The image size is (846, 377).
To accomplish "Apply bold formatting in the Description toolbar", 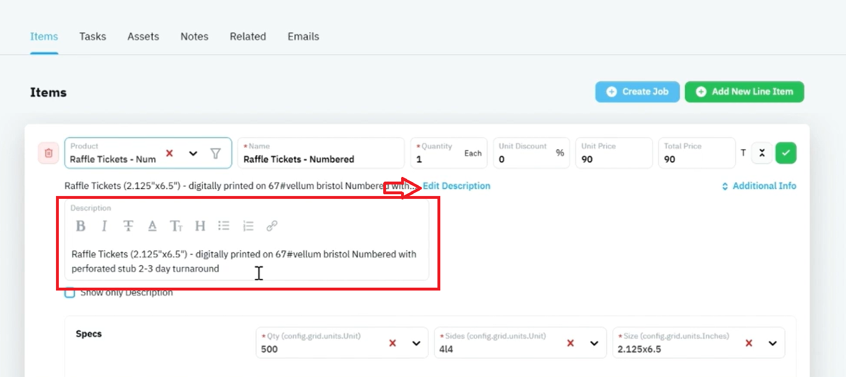I will click(81, 226).
